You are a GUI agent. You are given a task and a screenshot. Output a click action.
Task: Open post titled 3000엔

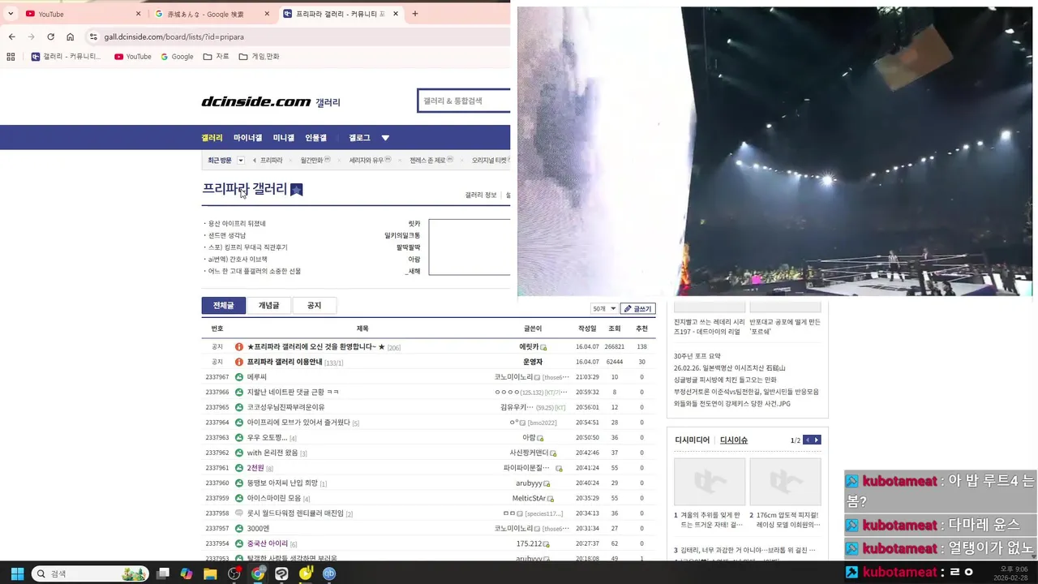(x=258, y=528)
